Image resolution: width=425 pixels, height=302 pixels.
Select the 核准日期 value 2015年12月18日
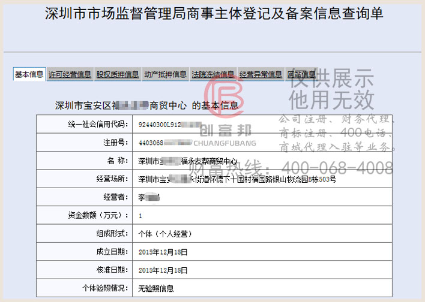click(163, 270)
